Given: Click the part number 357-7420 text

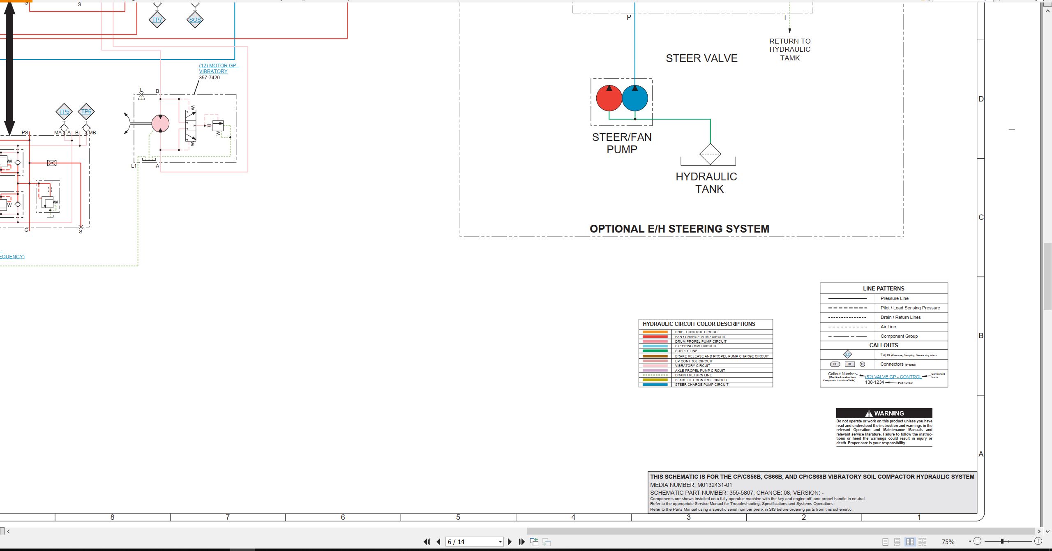Looking at the screenshot, I should pyautogui.click(x=209, y=77).
